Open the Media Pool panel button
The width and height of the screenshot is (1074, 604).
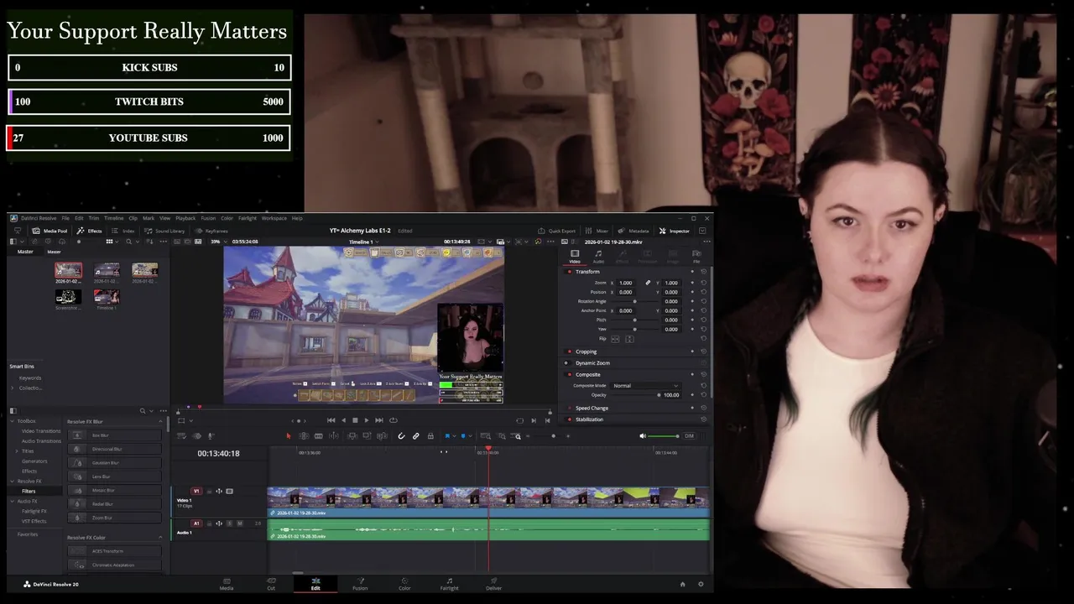50,231
